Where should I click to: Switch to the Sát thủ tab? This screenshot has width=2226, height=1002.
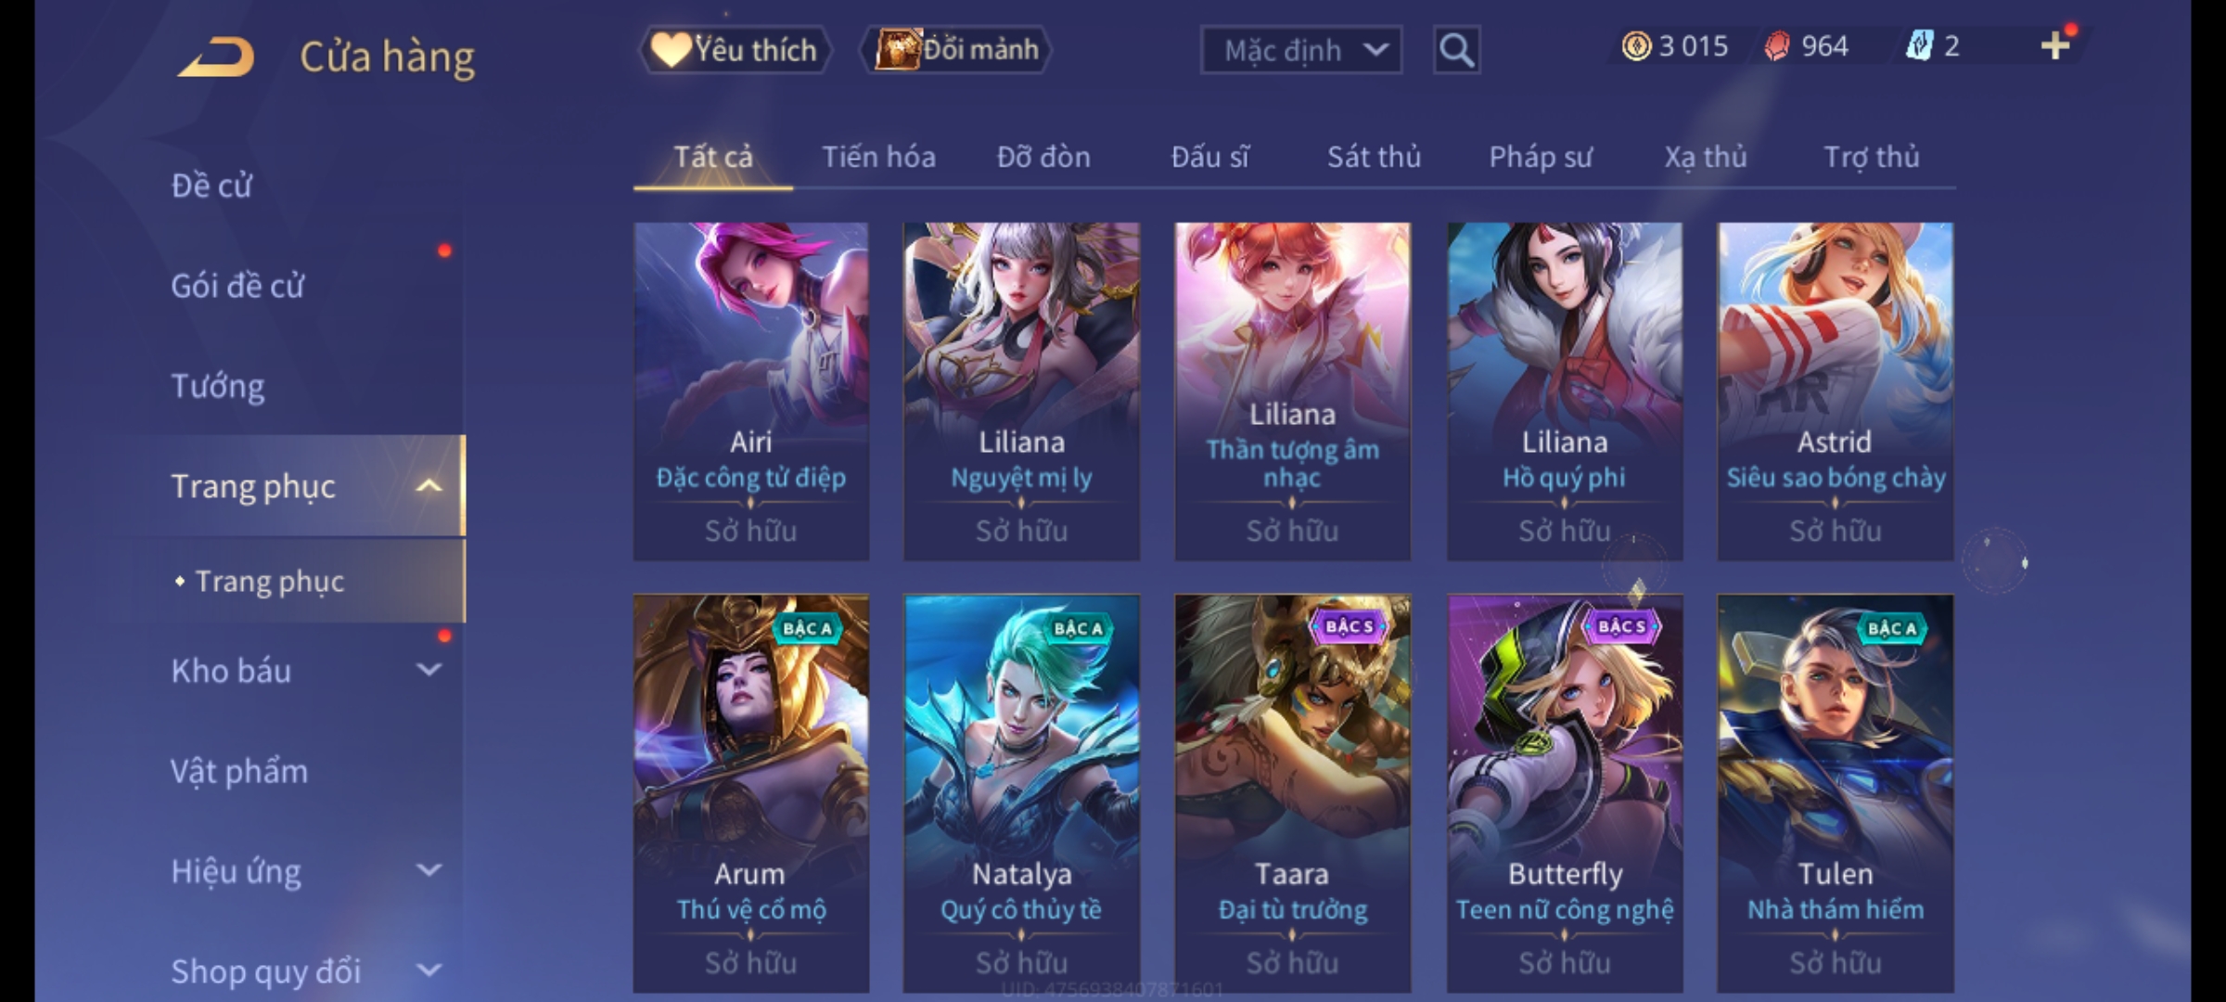click(x=1374, y=157)
